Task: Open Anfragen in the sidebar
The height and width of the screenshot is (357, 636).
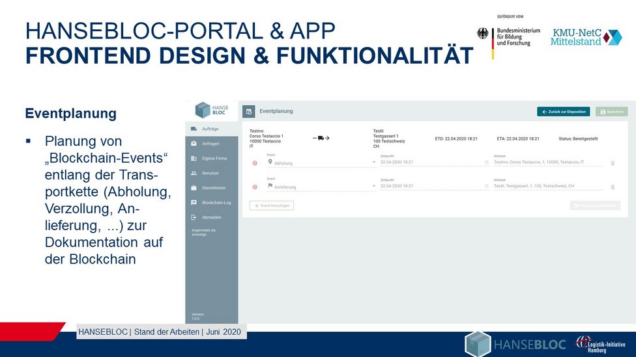Action: coord(212,144)
